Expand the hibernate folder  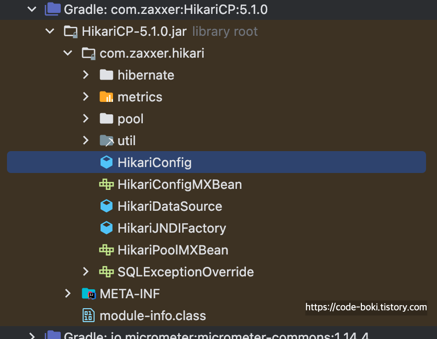point(86,75)
